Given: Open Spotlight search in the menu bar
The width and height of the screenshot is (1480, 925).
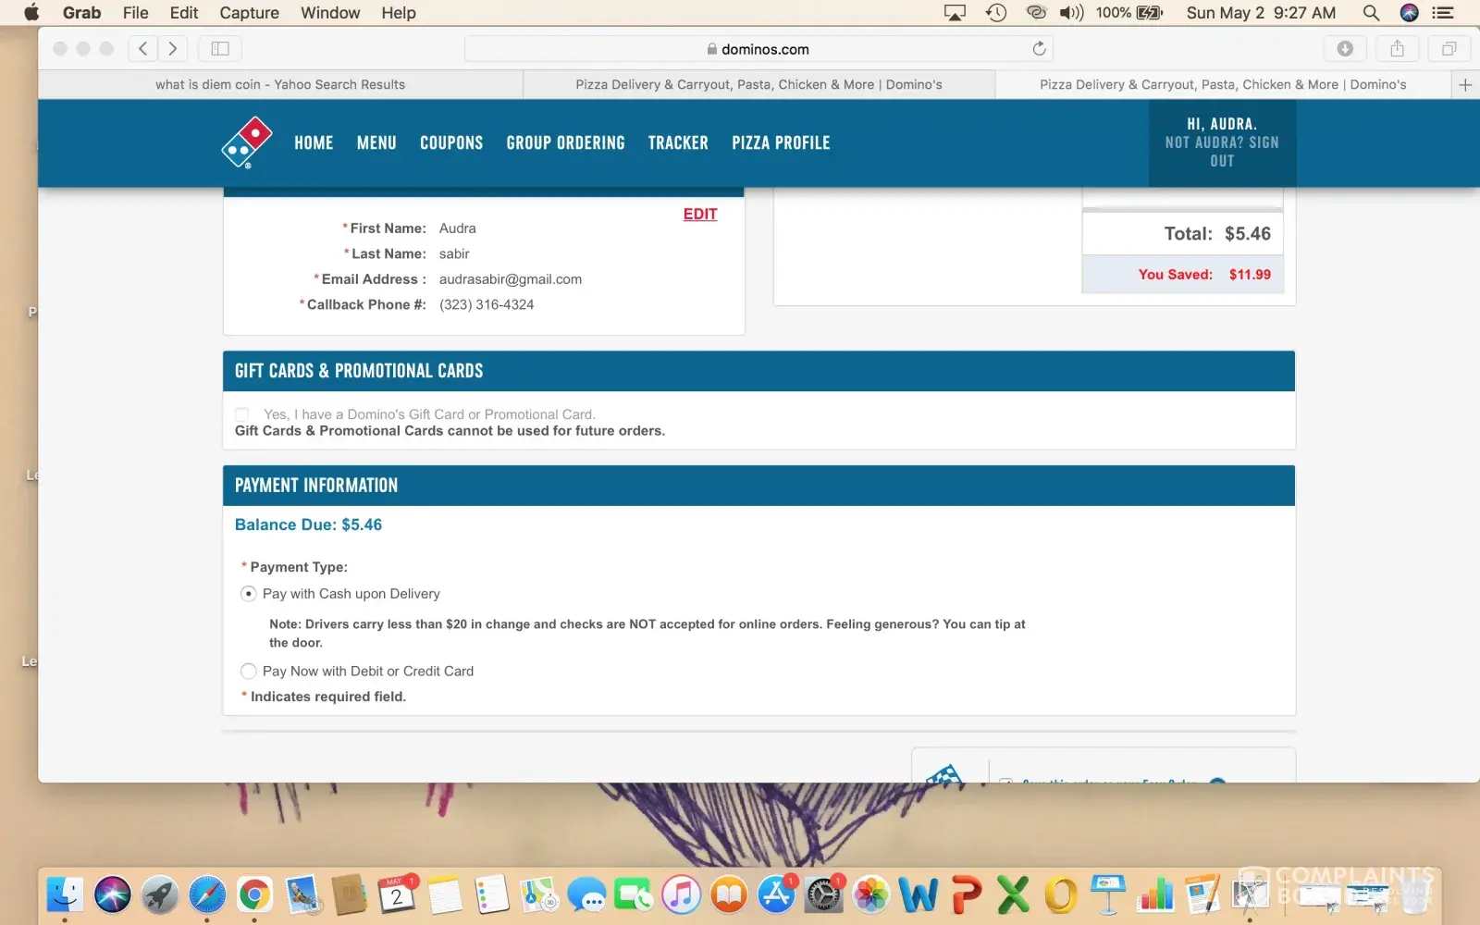Looking at the screenshot, I should (1371, 13).
